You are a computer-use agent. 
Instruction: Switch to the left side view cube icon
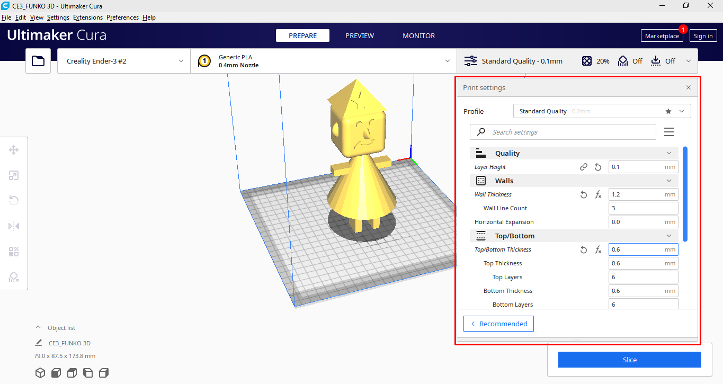88,373
